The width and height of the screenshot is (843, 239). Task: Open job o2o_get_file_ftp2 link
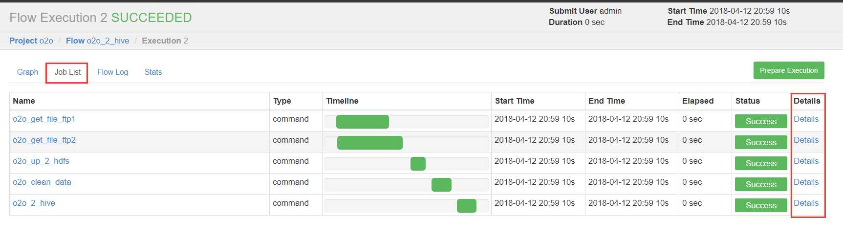tap(44, 140)
